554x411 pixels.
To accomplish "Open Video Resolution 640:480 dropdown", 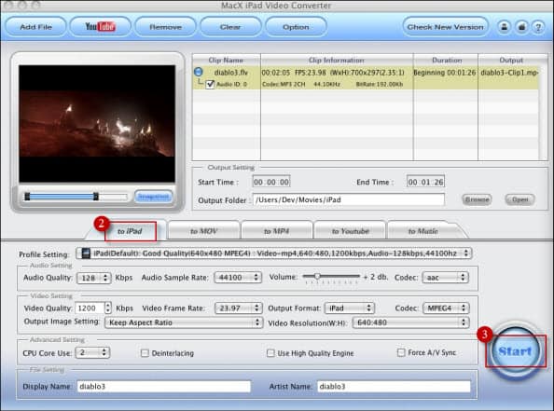I will click(411, 322).
